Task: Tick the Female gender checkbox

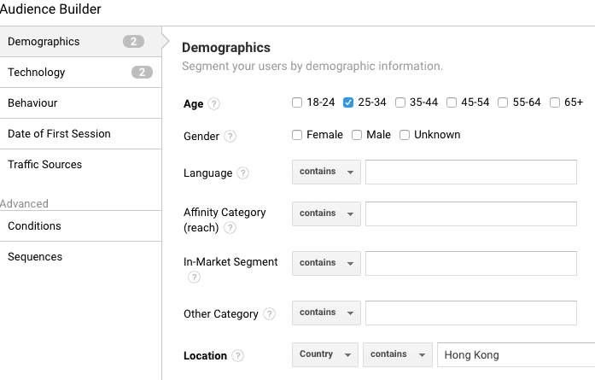Action: coord(297,135)
